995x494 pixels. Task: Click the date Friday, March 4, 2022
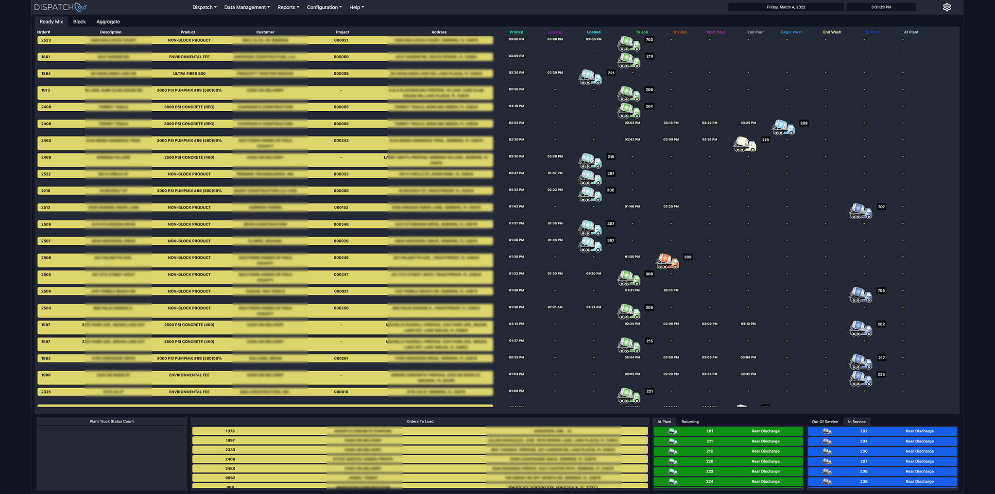pos(786,7)
